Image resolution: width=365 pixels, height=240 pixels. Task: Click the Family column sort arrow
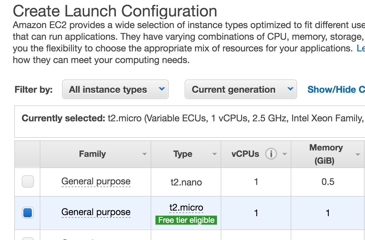point(144,154)
